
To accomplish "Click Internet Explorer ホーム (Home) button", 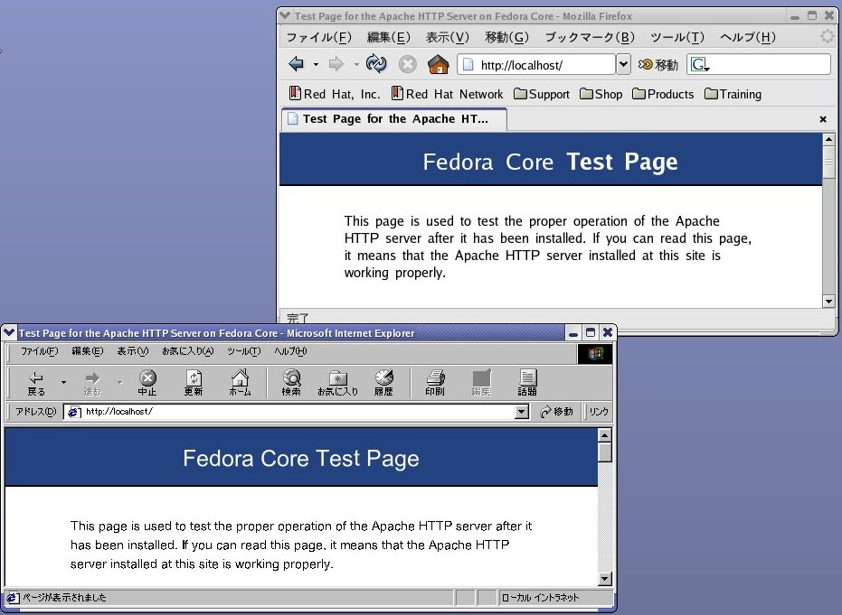I will pos(240,384).
